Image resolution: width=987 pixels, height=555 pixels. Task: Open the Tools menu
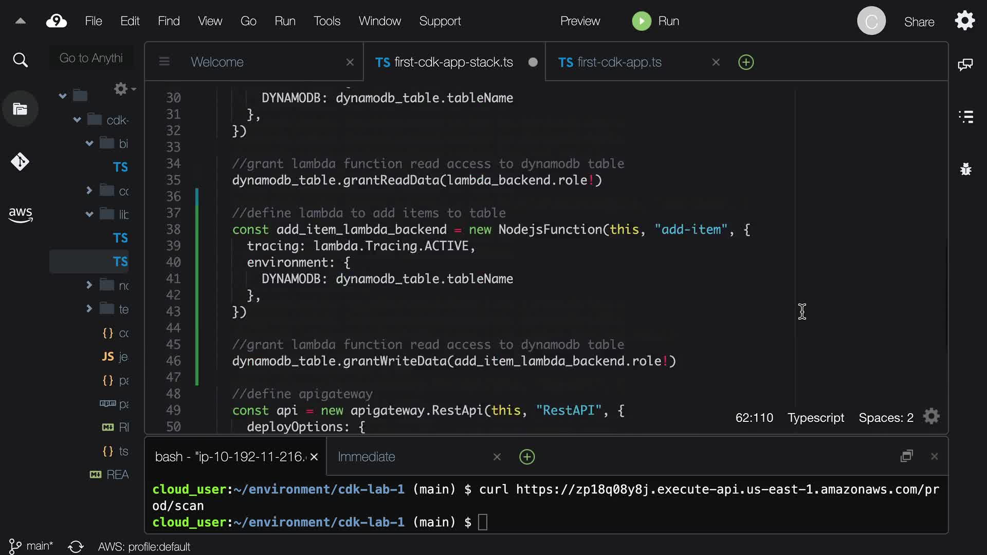tap(326, 21)
